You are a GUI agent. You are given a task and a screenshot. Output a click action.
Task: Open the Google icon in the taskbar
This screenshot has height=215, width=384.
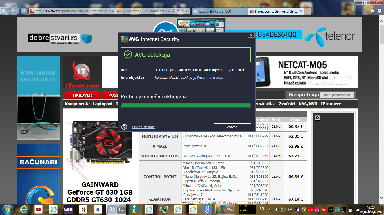(x=207, y=209)
